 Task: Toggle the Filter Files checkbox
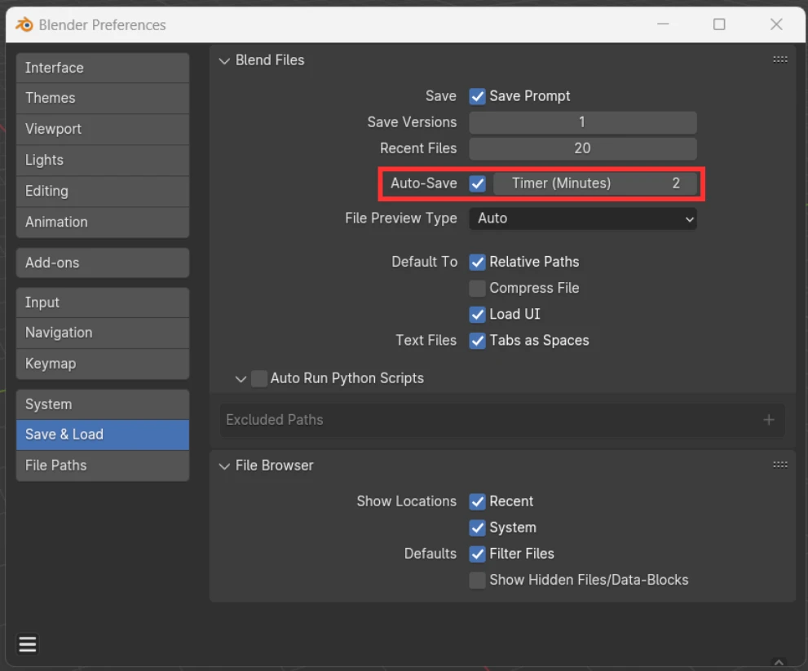[477, 554]
